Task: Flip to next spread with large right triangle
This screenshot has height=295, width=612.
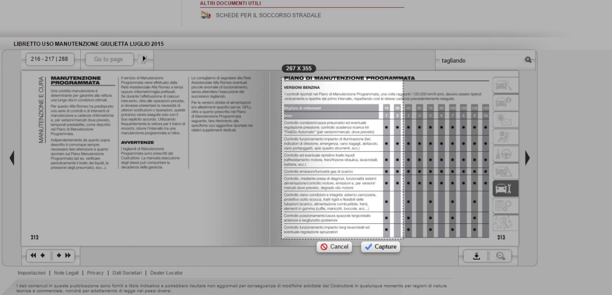Action: pos(527,158)
